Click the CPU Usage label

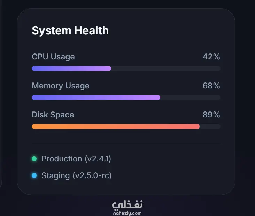53,57
